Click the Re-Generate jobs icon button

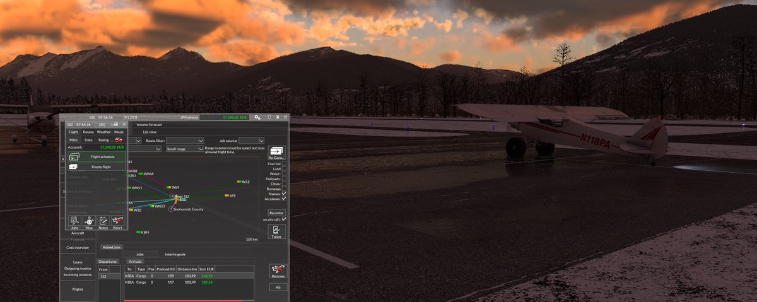tap(277, 153)
